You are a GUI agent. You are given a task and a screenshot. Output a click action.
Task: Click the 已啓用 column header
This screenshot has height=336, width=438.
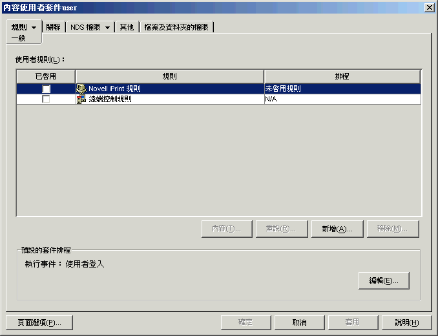click(46, 76)
